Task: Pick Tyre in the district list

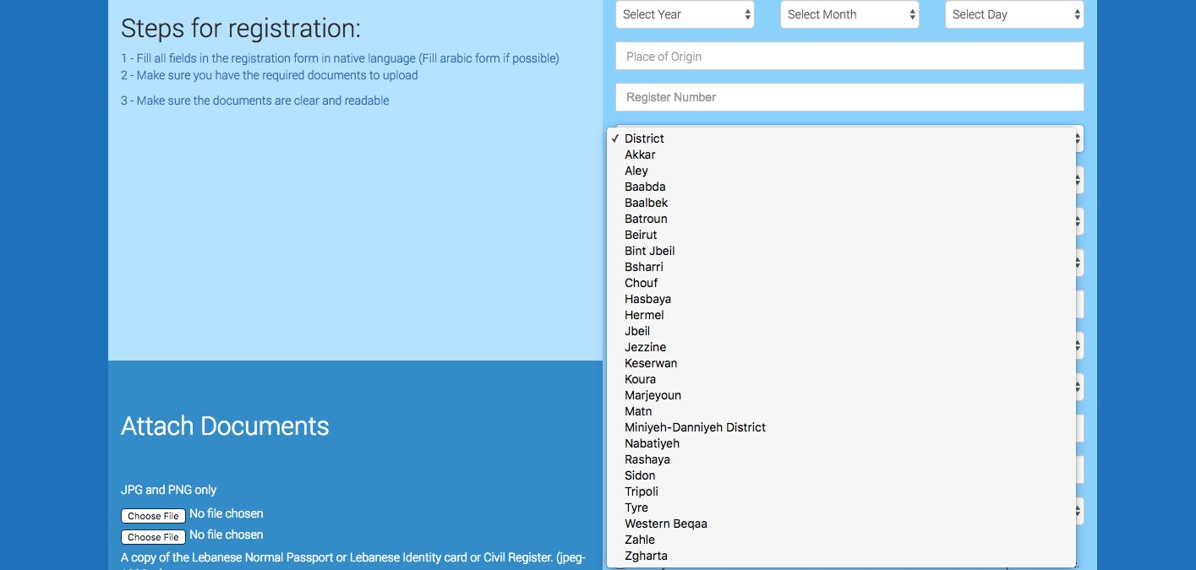Action: pos(636,508)
